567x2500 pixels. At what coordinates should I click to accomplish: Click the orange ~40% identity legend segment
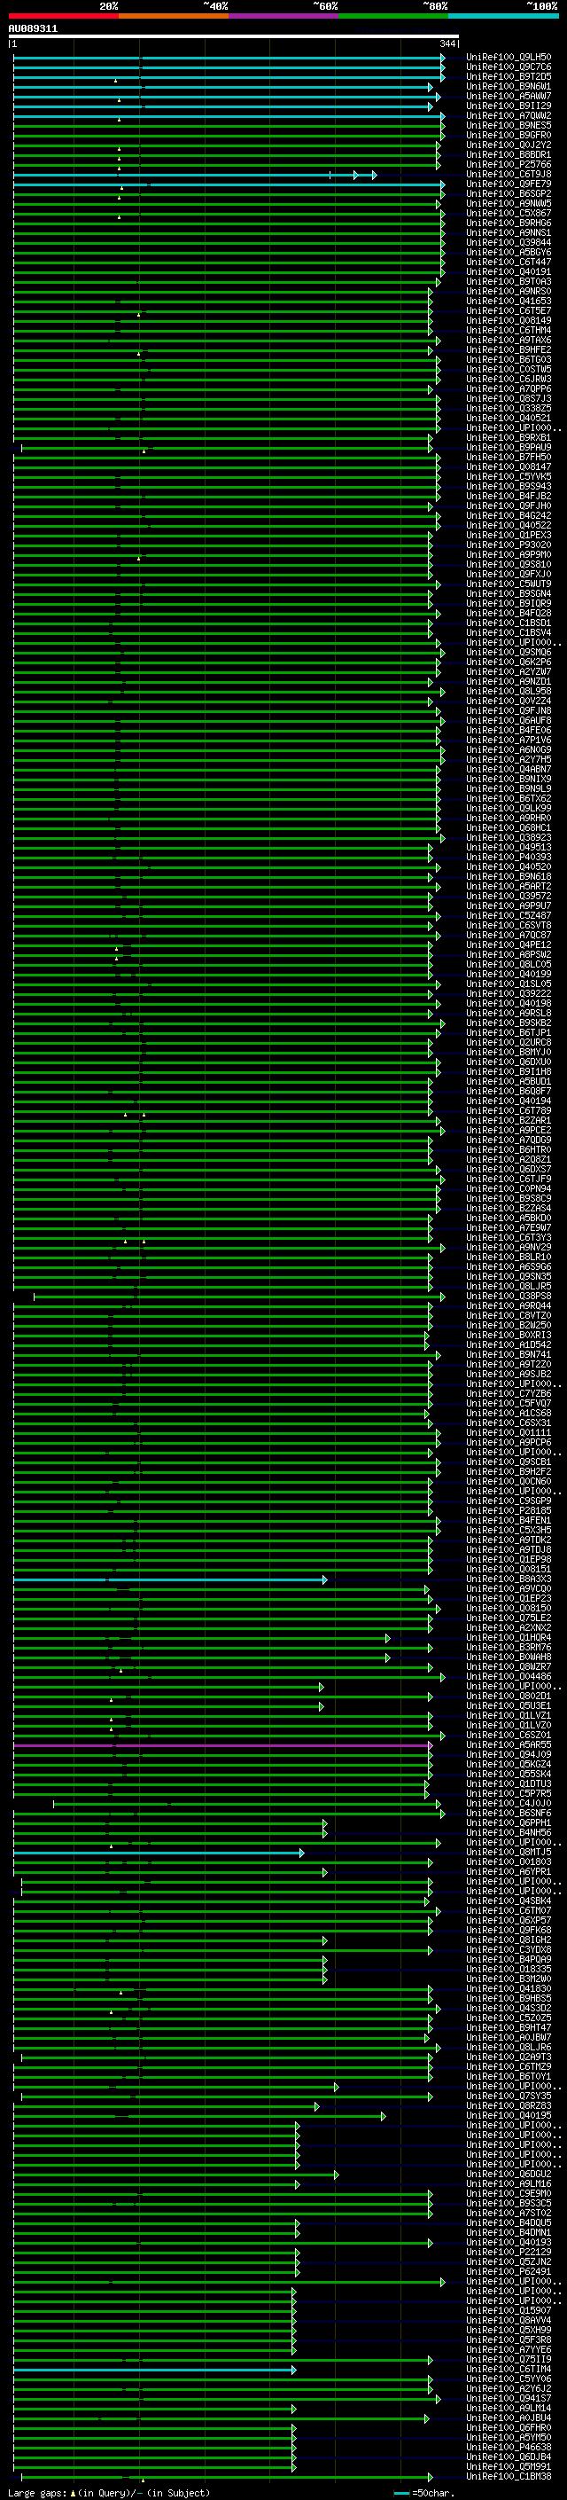tap(174, 16)
